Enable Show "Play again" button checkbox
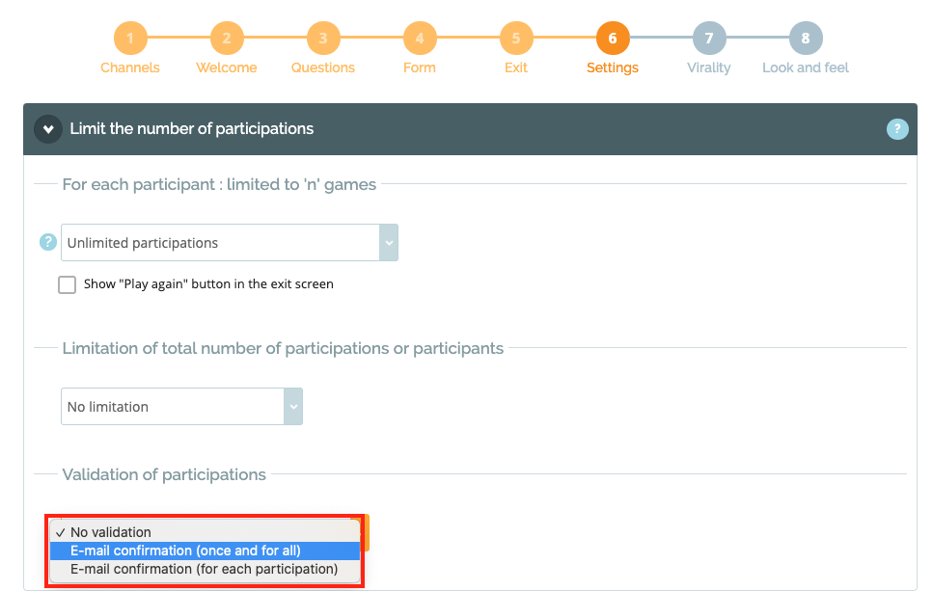This screenshot has width=933, height=591. (x=67, y=284)
